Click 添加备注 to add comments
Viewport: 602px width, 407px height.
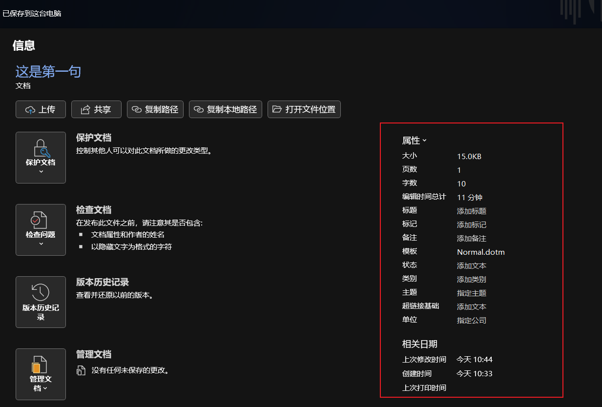pyautogui.click(x=471, y=239)
